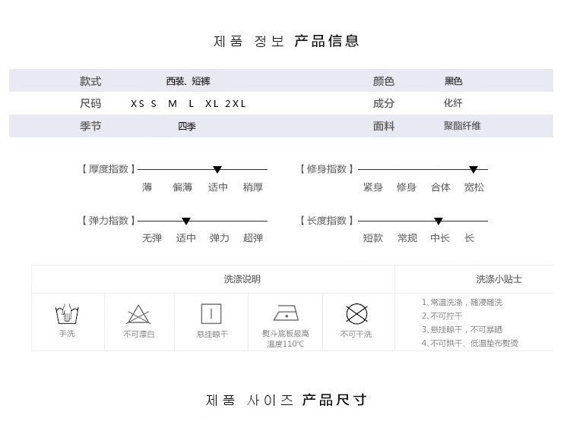Click the 黑色 color value
Image resolution: width=570 pixels, height=421 pixels.
[454, 81]
